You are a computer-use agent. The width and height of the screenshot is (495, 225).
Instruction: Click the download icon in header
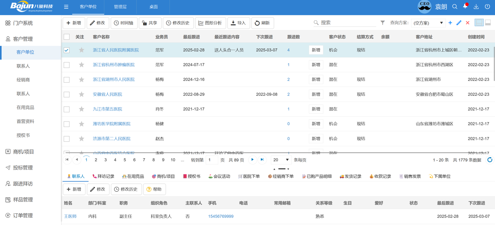(x=476, y=7)
